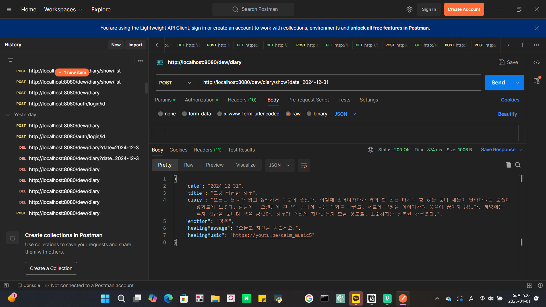
Task: Click Create a Collection button
Action: (51, 268)
